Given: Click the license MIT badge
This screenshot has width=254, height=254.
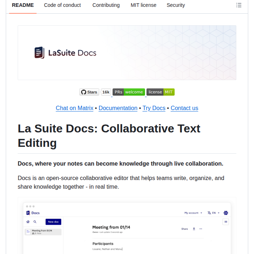Looking at the screenshot, I should (161, 92).
